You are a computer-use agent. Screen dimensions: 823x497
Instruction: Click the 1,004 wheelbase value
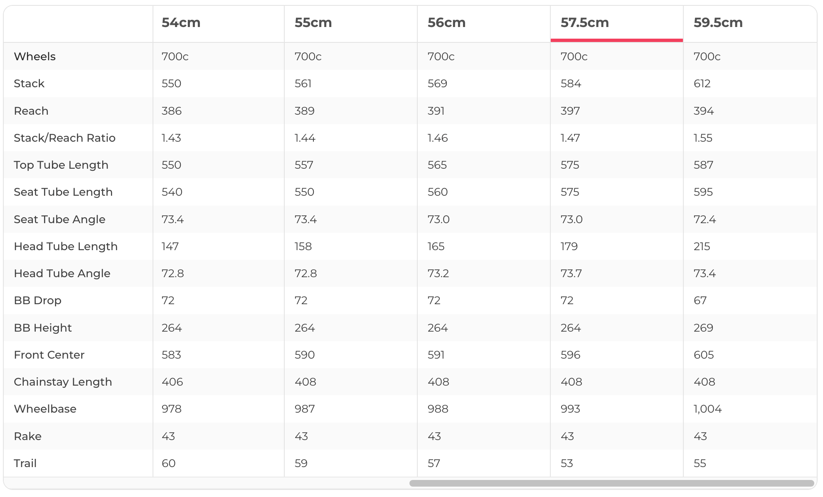pos(707,409)
